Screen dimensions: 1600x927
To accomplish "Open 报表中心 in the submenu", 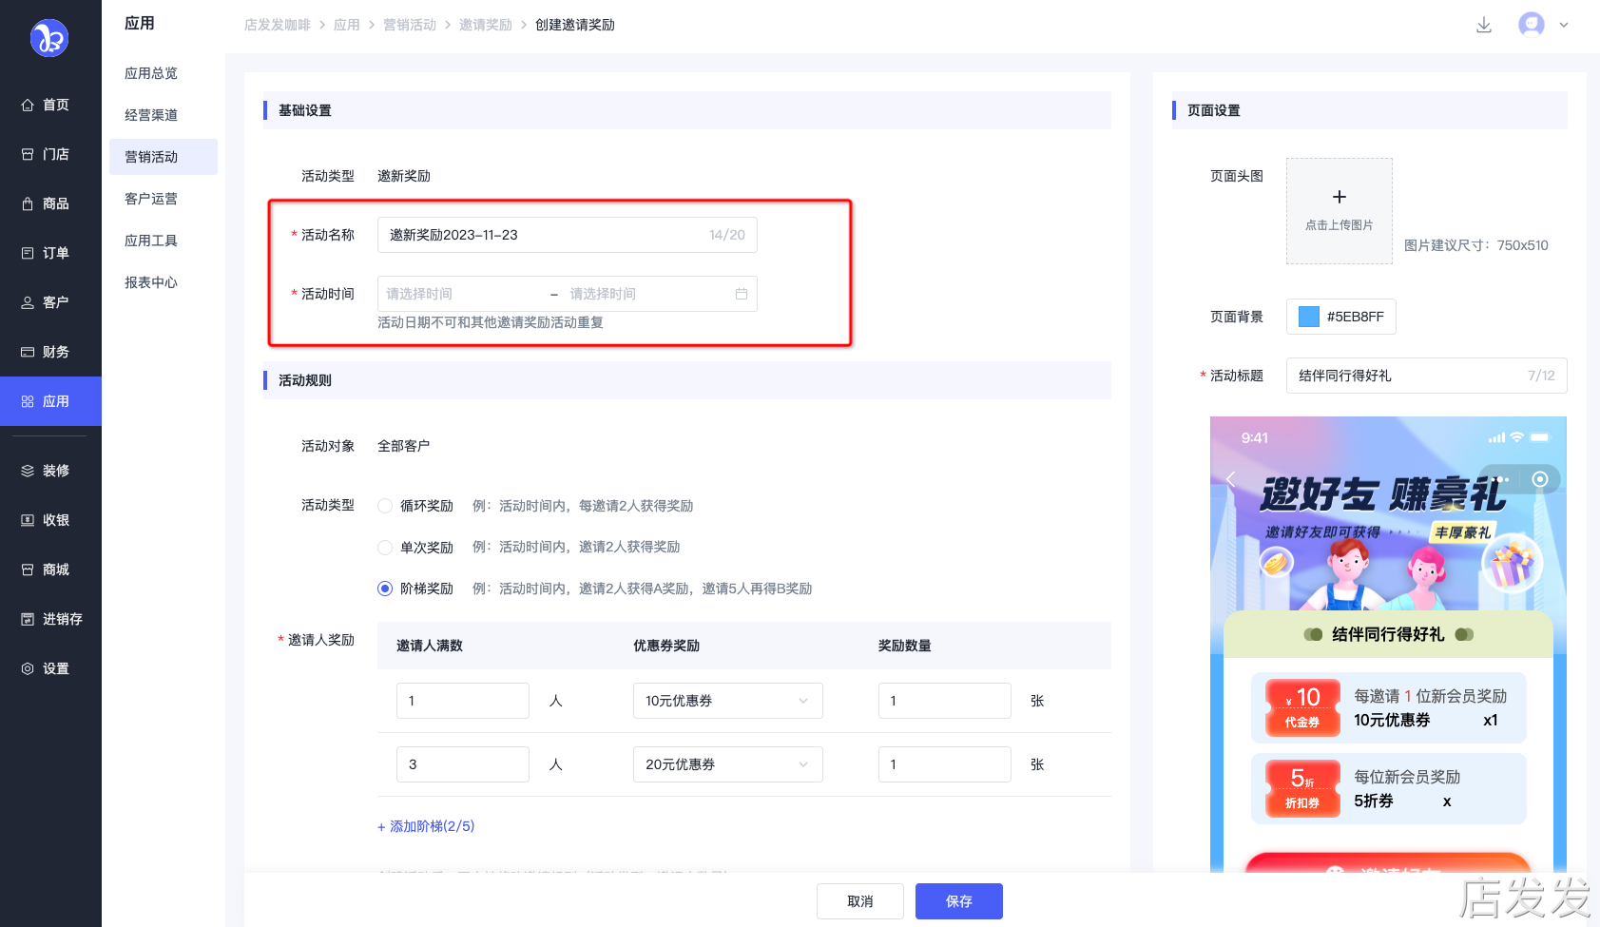I will click(164, 282).
